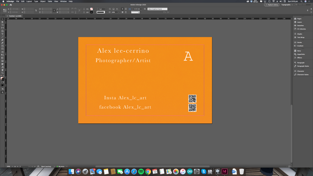The height and width of the screenshot is (176, 313).
Task: Open Spotify from the Dock
Action: tap(141, 171)
